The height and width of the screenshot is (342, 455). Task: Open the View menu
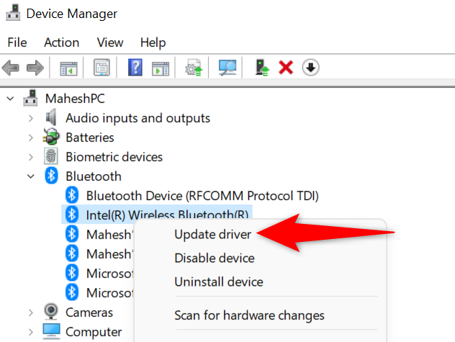click(x=110, y=42)
